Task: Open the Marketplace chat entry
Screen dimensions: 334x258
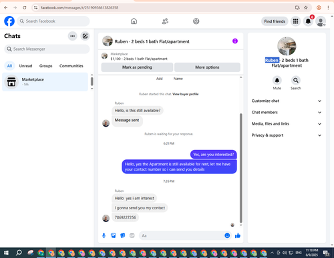Action: tap(45, 82)
